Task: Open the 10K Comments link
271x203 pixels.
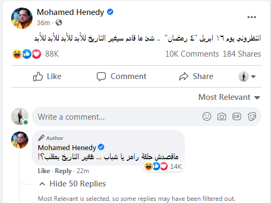Action: click(x=192, y=54)
